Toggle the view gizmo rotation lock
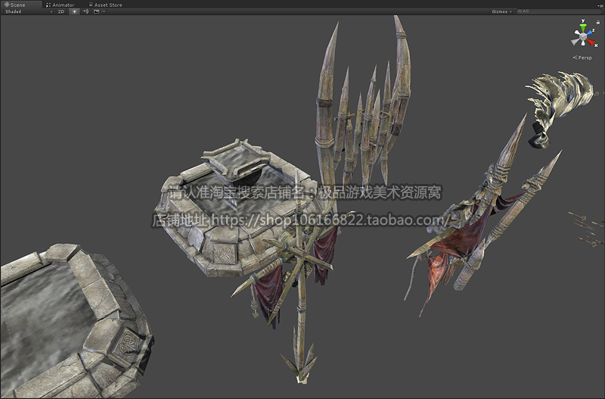Screen dimensions: 605x399 [598, 22]
